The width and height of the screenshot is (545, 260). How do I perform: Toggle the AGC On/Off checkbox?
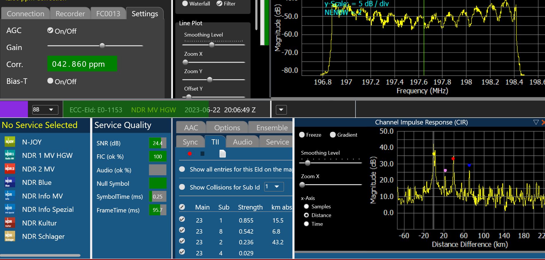50,30
